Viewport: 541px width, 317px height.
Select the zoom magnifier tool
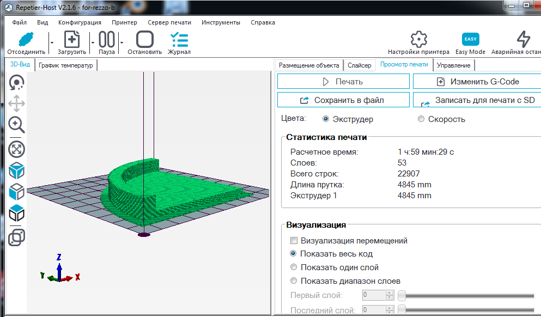coord(16,125)
